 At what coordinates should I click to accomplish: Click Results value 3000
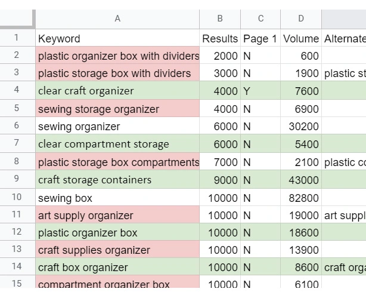click(x=220, y=72)
